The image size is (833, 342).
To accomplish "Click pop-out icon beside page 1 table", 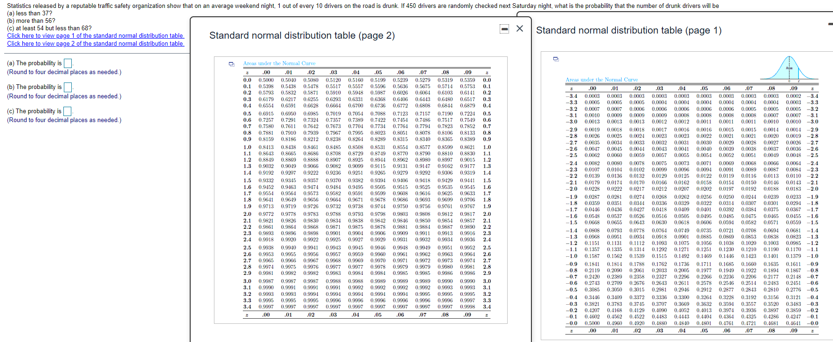I will [556, 59].
